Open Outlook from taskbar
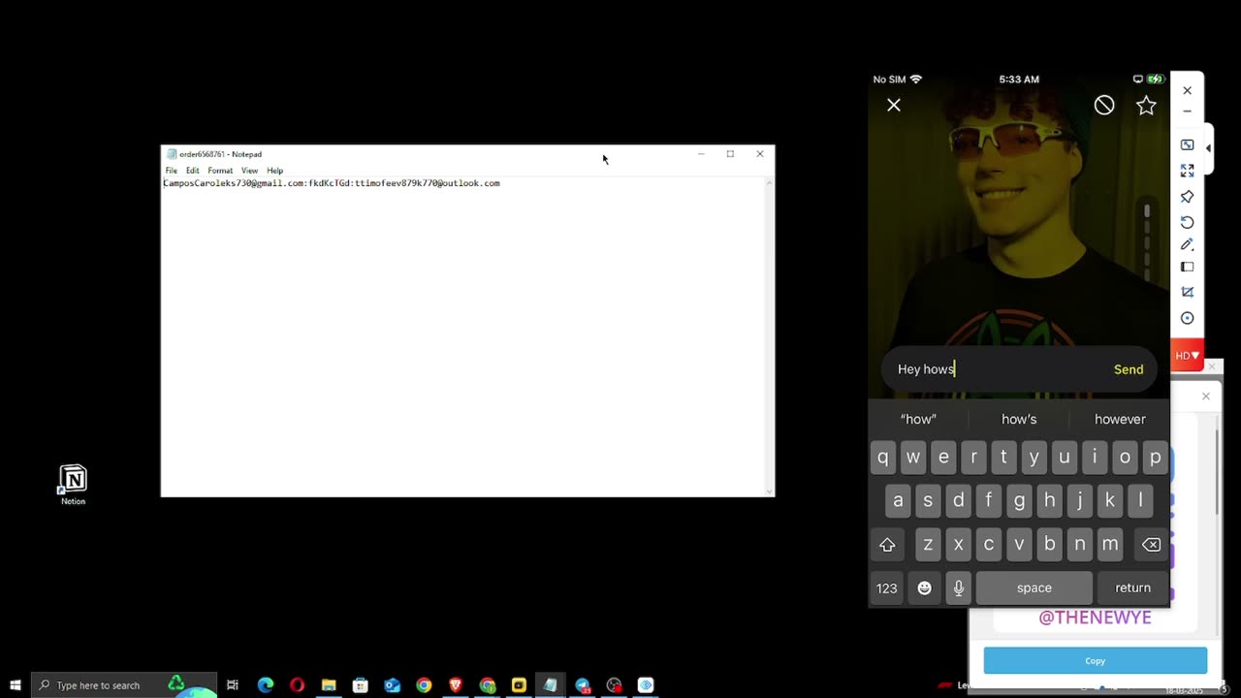Screen dimensions: 1241x698 click(392, 685)
